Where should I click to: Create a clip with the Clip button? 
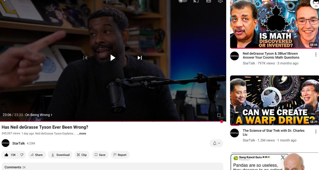[82, 155]
